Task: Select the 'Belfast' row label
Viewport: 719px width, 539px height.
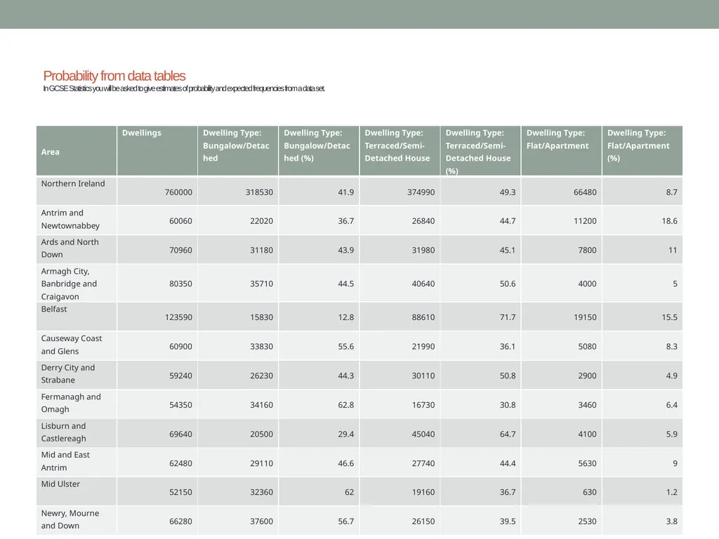Action: [54, 309]
